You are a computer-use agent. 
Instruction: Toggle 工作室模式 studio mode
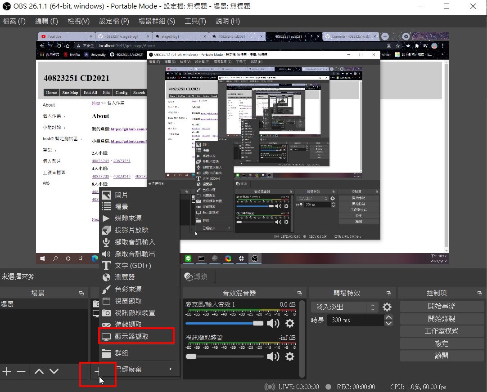click(442, 331)
